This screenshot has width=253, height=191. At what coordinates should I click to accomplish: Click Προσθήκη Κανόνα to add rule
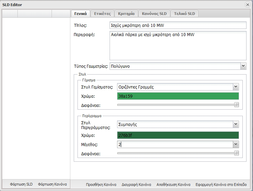point(101,185)
